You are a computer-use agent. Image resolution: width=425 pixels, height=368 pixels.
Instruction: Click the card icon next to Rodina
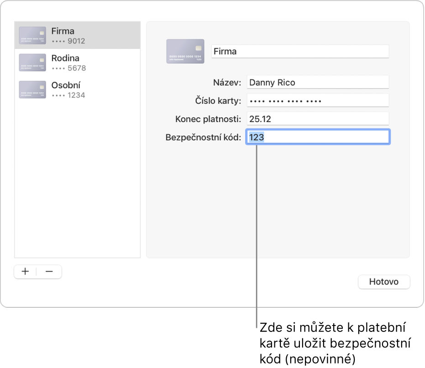point(32,63)
